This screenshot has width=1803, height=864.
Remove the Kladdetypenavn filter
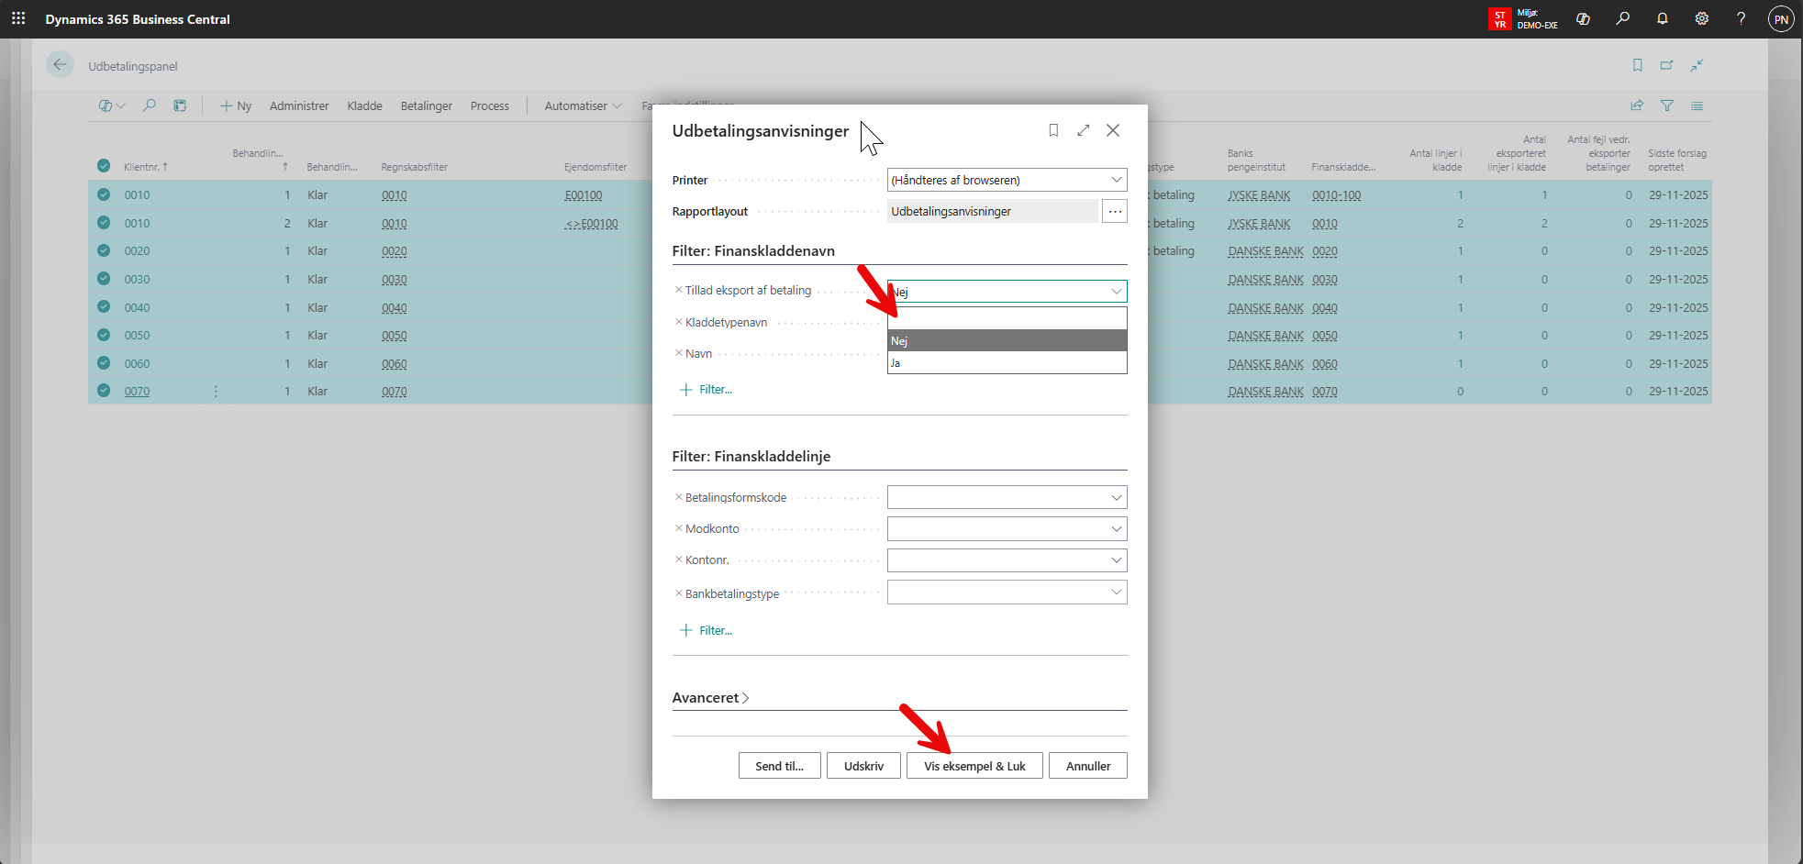[678, 322]
